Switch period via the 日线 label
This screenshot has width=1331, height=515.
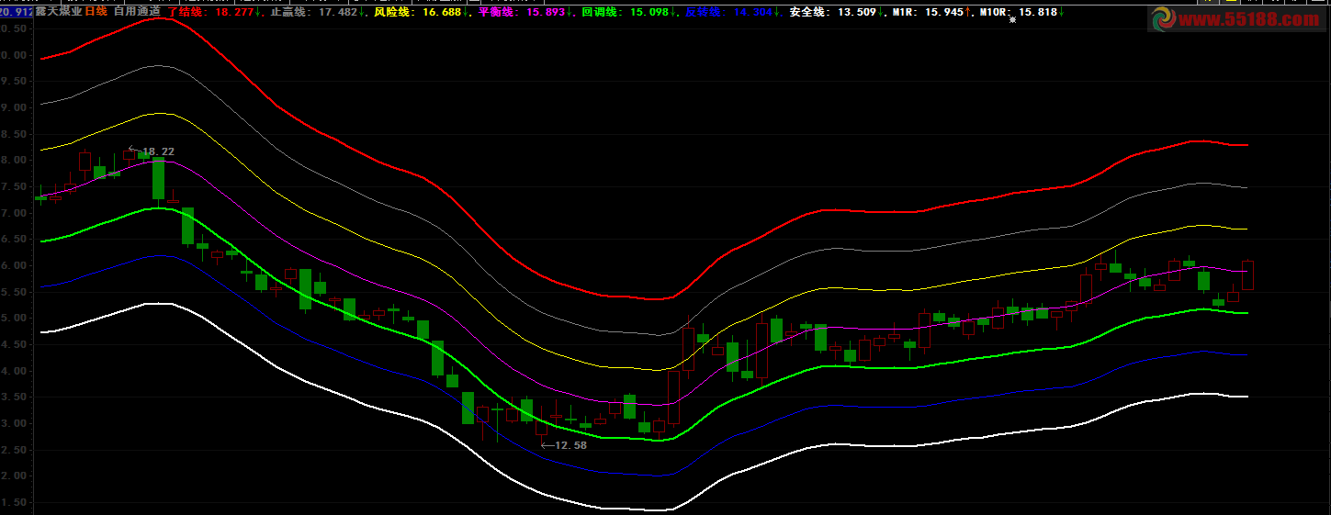(x=96, y=12)
